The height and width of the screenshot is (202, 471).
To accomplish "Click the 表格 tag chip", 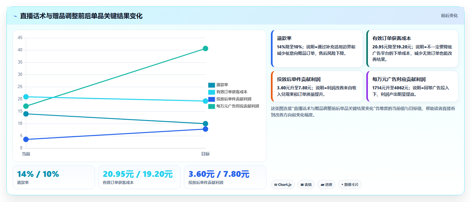I will click(x=306, y=185).
